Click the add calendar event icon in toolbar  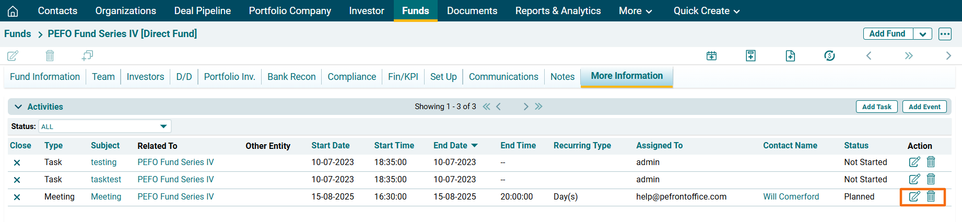pyautogui.click(x=711, y=55)
